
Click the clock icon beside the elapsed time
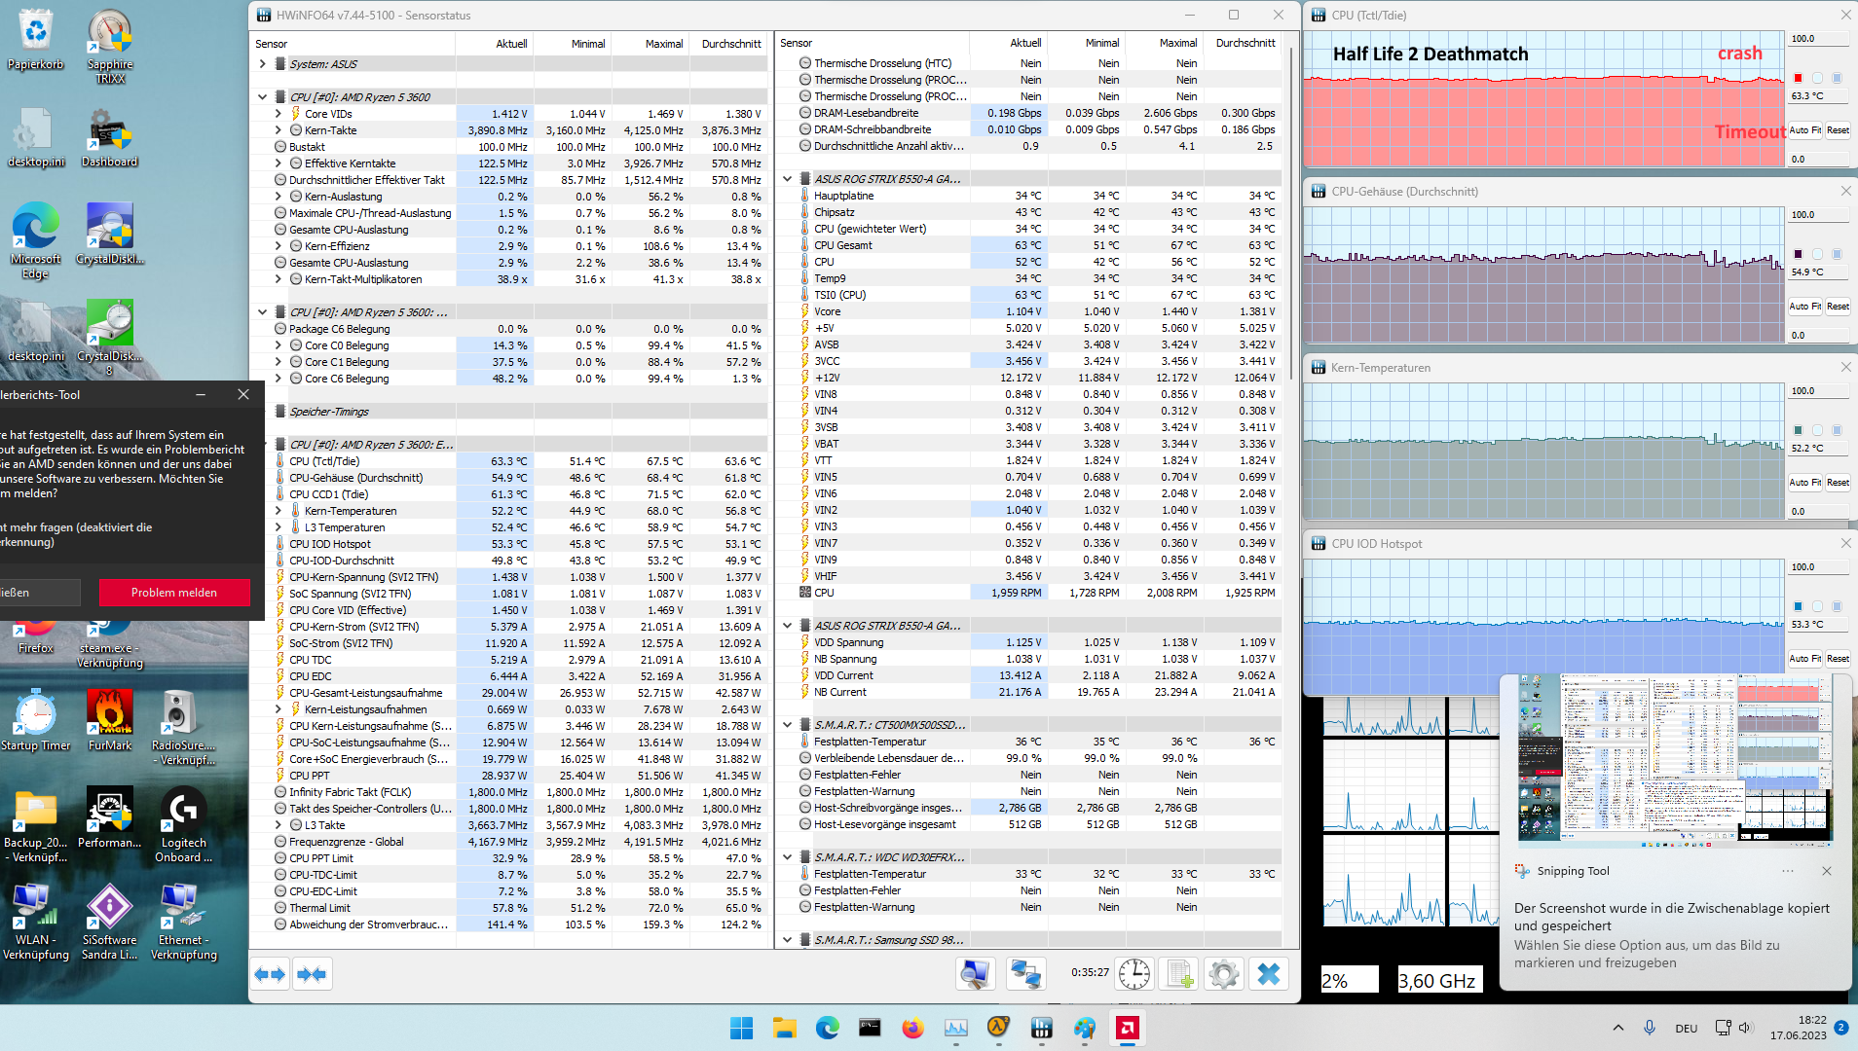coord(1134,973)
